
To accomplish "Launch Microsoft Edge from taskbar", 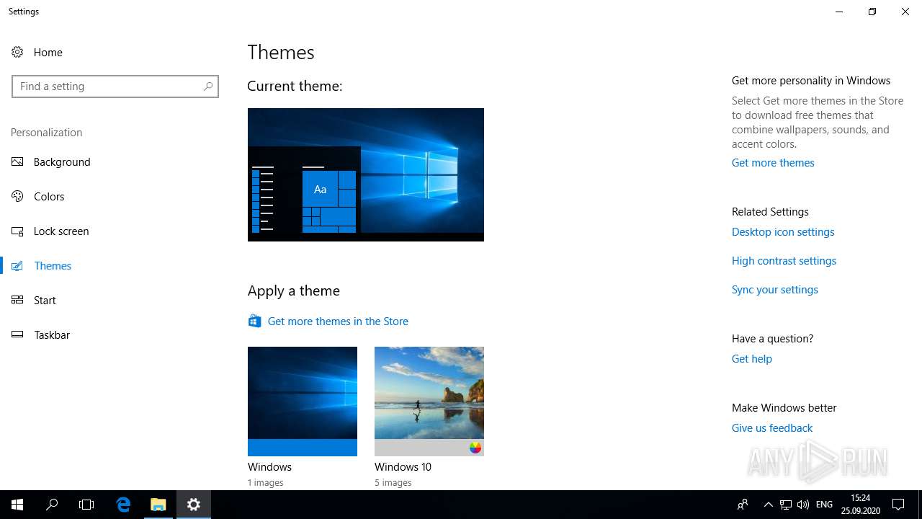I will 123,505.
